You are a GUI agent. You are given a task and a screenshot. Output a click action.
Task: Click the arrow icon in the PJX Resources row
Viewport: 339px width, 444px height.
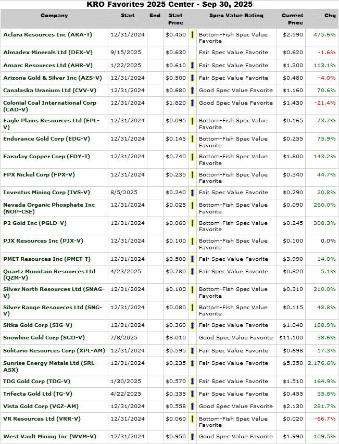[x=192, y=241]
